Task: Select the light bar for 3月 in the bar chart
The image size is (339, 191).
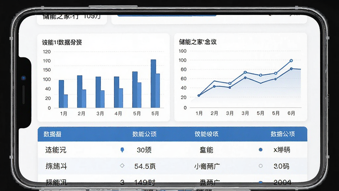Action: click(103, 99)
